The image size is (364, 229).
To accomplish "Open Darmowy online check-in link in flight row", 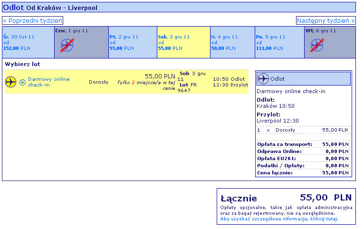I will click(x=49, y=82).
